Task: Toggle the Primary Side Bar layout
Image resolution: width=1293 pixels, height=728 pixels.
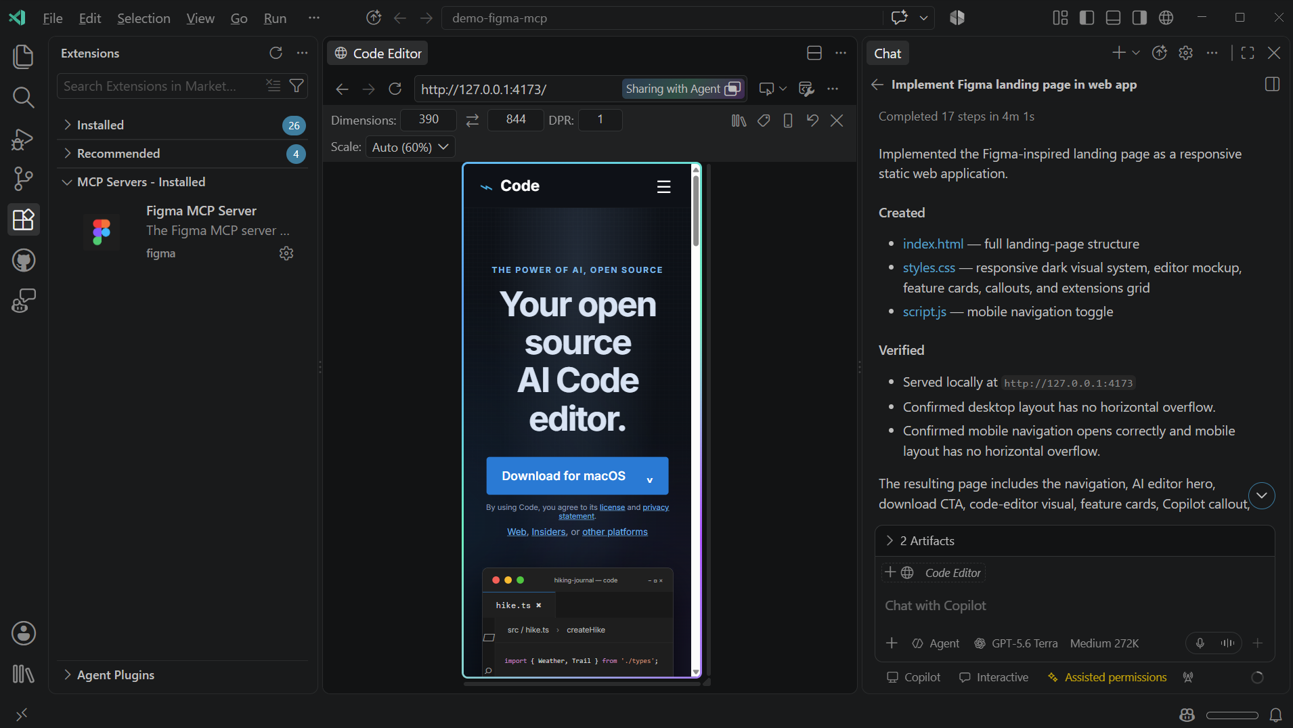Action: 1087,18
